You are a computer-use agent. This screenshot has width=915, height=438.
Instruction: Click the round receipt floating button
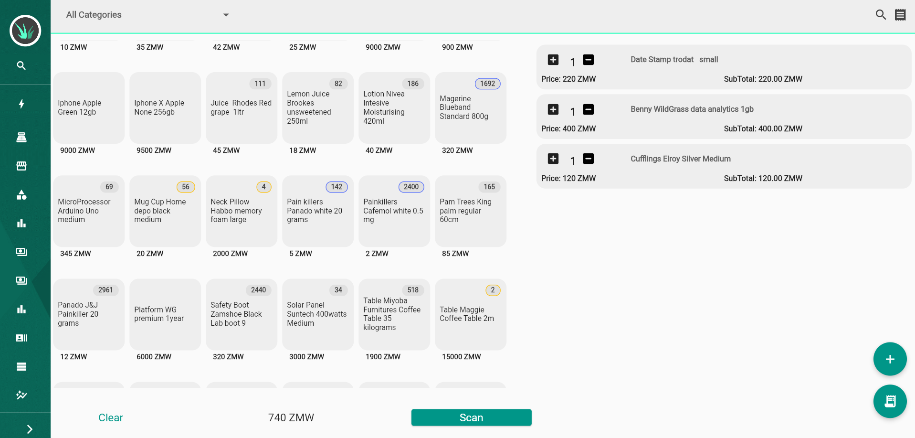click(890, 401)
